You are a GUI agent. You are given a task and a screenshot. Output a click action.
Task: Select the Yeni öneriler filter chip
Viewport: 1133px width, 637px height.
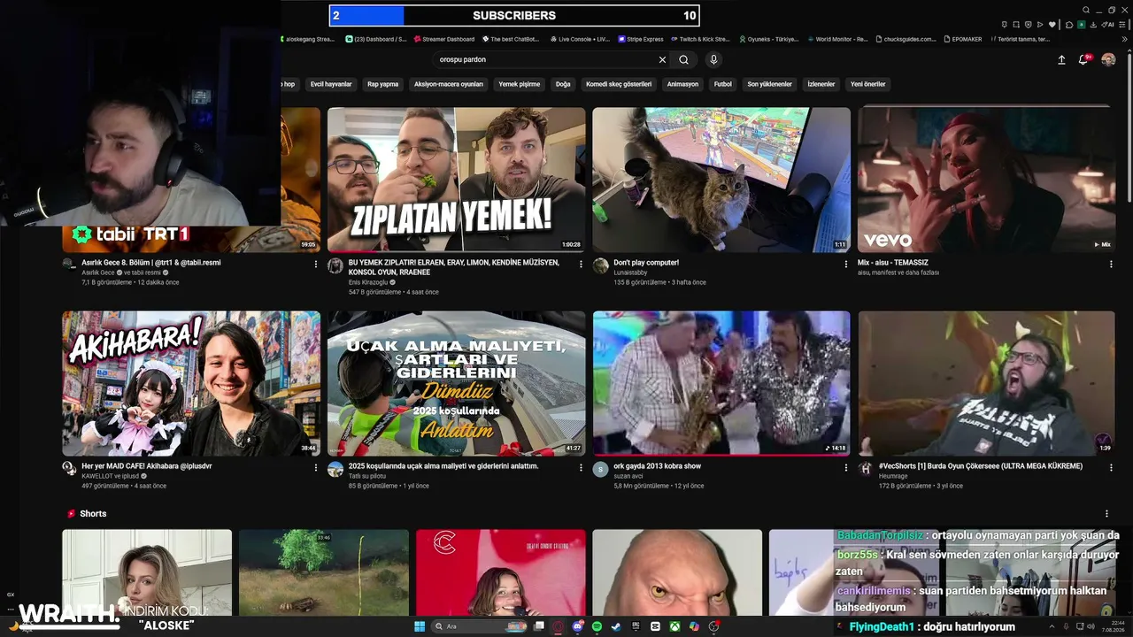coord(868,84)
